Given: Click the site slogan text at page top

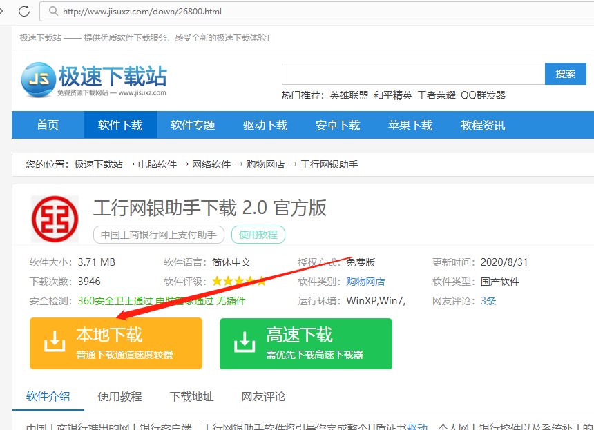Looking at the screenshot, I should pyautogui.click(x=144, y=38).
